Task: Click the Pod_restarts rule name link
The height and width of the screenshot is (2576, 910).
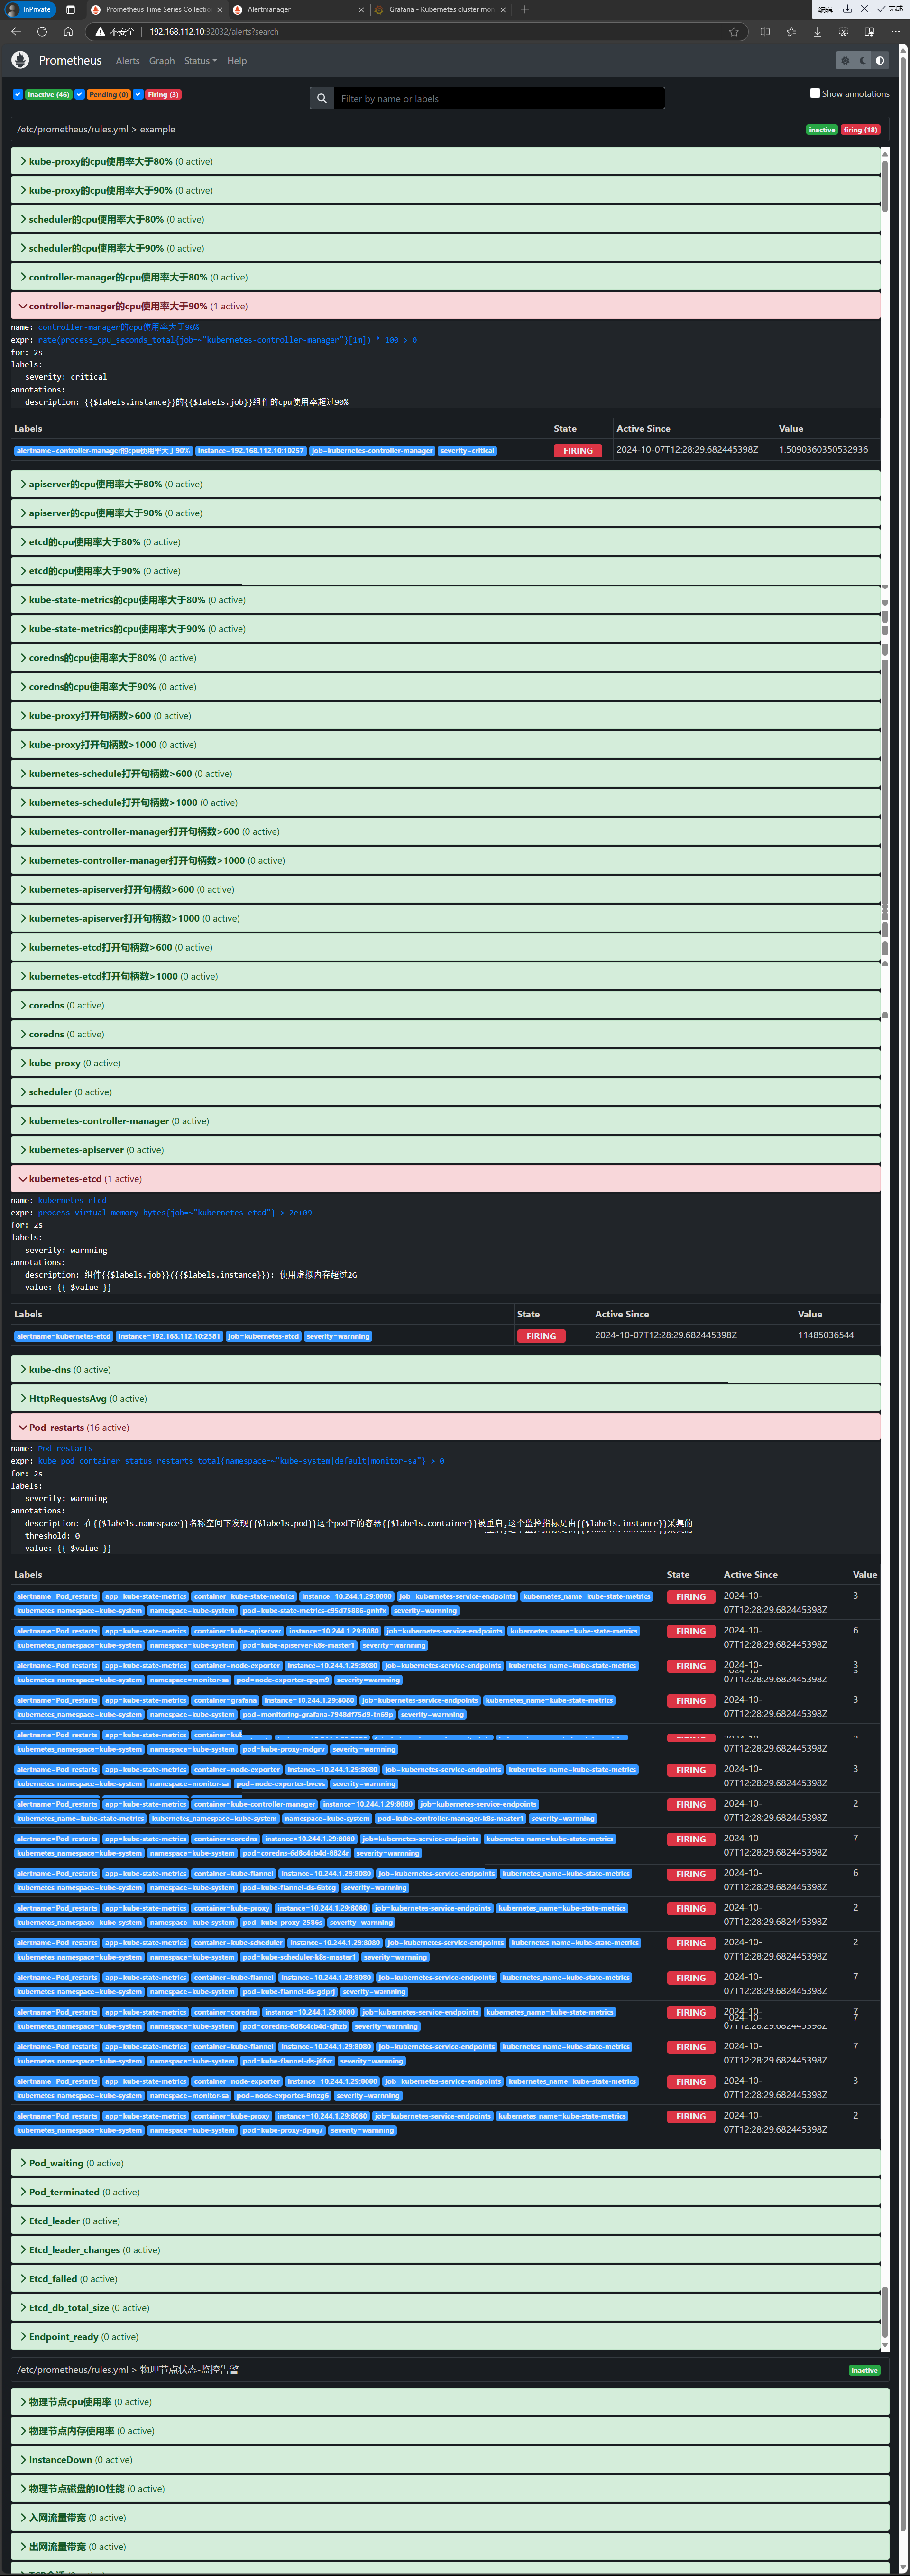Action: (x=65, y=1448)
